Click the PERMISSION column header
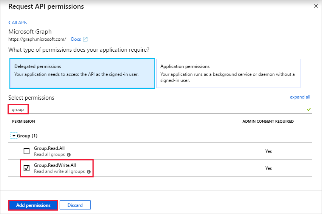 23,122
